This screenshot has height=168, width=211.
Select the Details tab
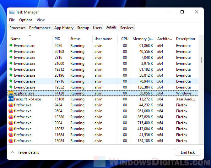pos(111,27)
